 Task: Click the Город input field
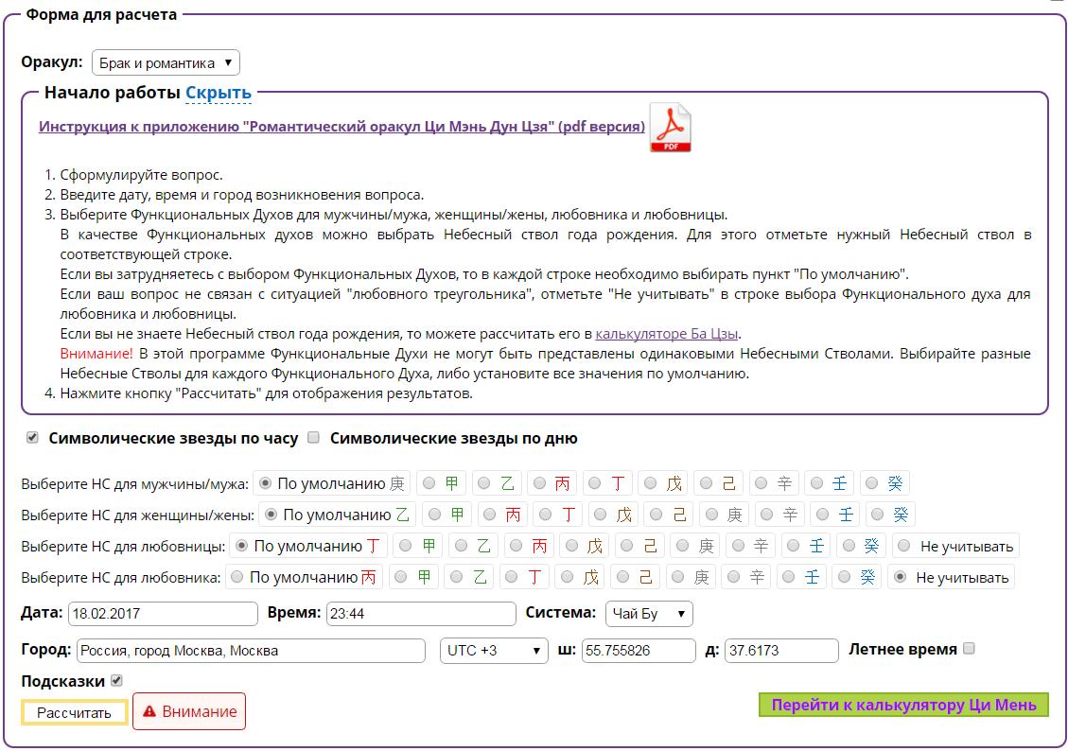tap(251, 650)
